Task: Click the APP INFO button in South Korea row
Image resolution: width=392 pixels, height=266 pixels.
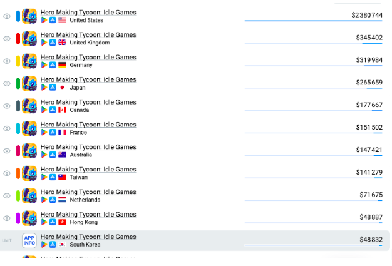Action: pos(29,240)
